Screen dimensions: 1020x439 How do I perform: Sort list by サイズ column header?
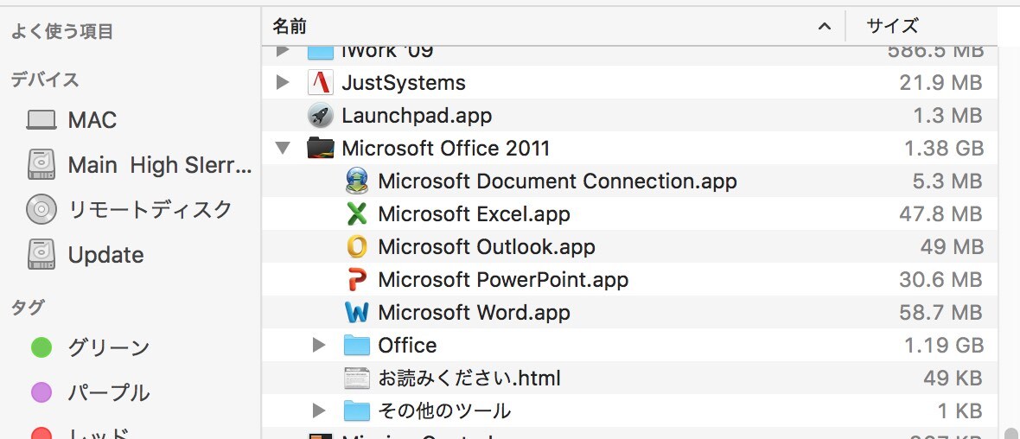pyautogui.click(x=892, y=27)
